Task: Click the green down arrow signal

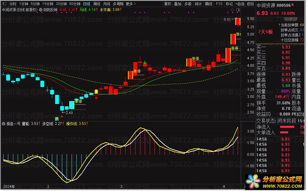Action: 145,63
